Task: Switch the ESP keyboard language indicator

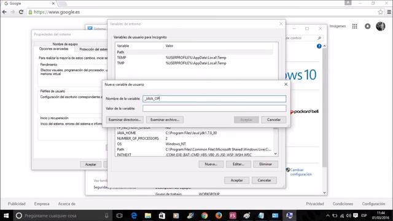Action: [364, 215]
